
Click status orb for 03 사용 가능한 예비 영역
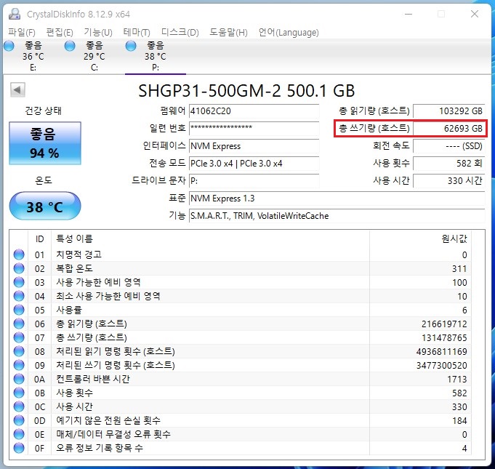point(19,282)
